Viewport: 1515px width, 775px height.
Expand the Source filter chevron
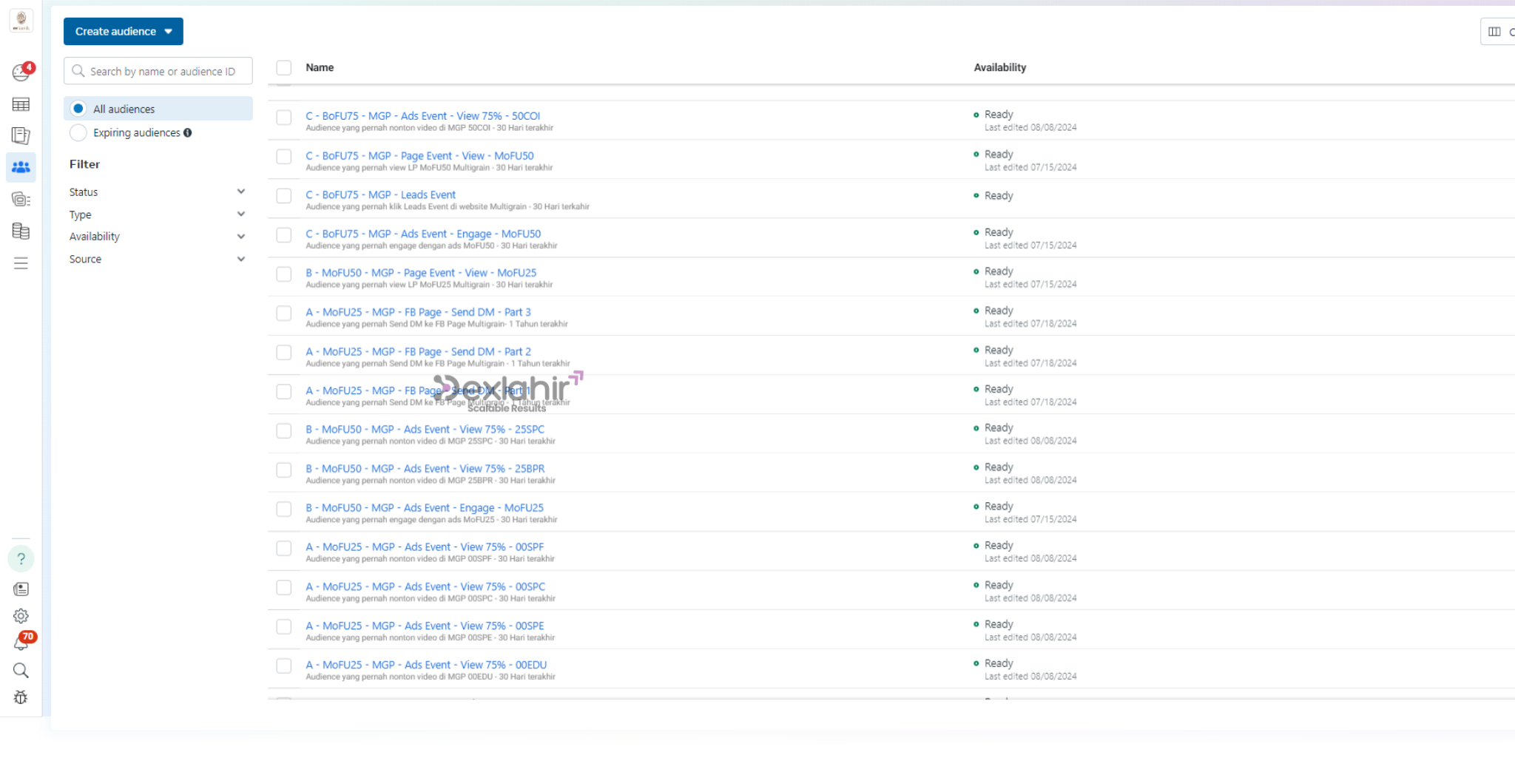[x=240, y=260]
